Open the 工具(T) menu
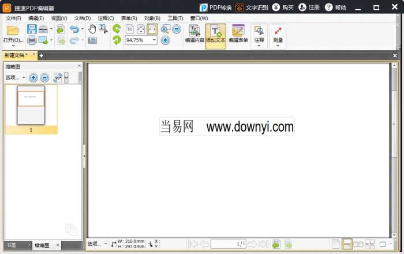 [175, 18]
